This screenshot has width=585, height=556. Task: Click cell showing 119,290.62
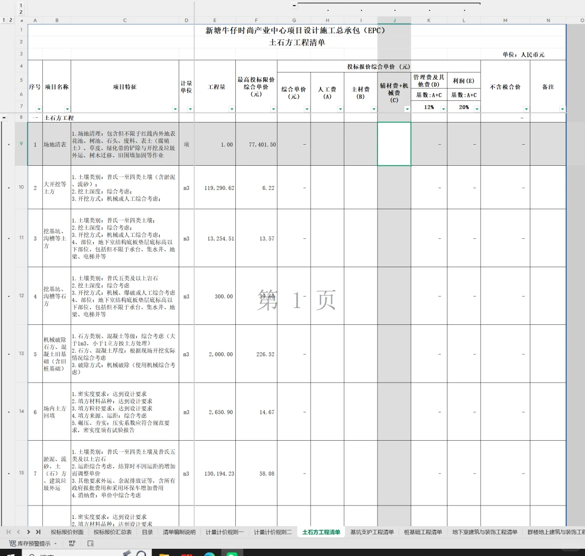[215, 187]
